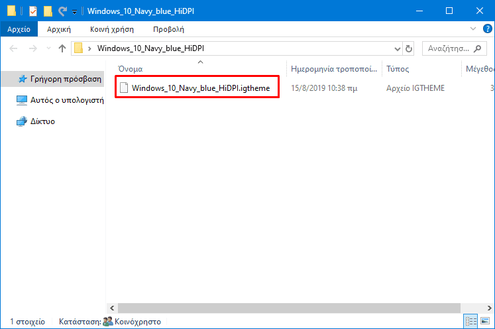
Task: Go back with the left arrow
Action: (13, 48)
